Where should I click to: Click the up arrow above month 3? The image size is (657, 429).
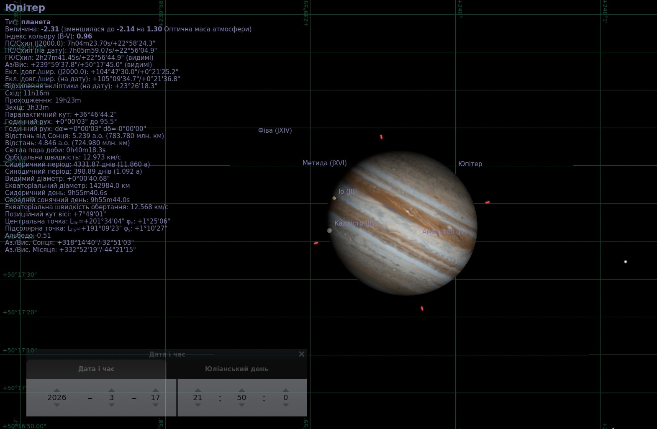click(x=111, y=390)
